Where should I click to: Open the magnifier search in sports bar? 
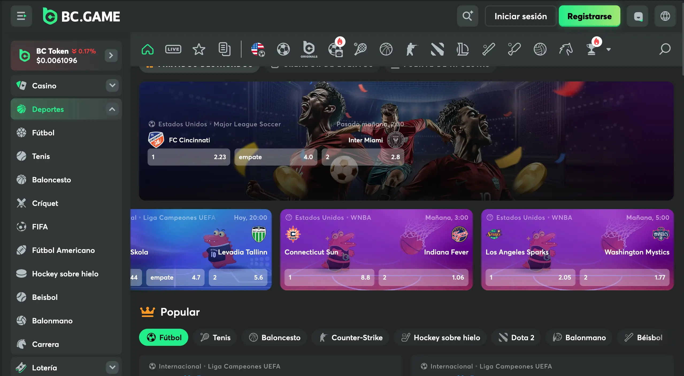(x=665, y=49)
